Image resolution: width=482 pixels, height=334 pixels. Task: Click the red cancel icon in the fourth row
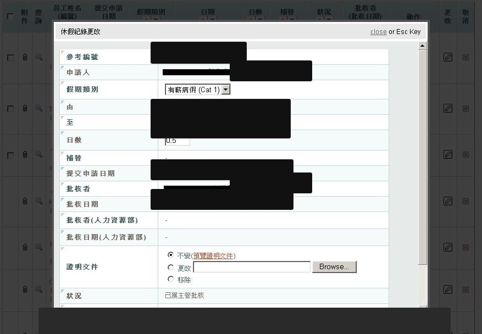[466, 201]
